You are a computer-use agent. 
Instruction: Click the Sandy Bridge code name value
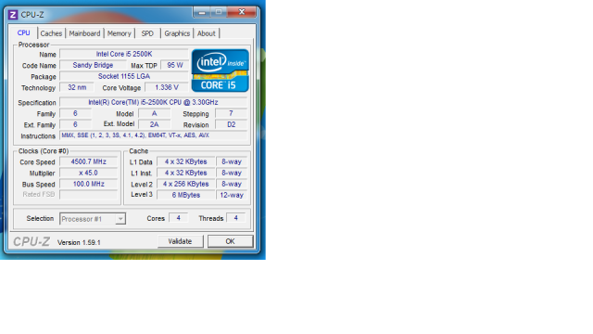click(93, 65)
